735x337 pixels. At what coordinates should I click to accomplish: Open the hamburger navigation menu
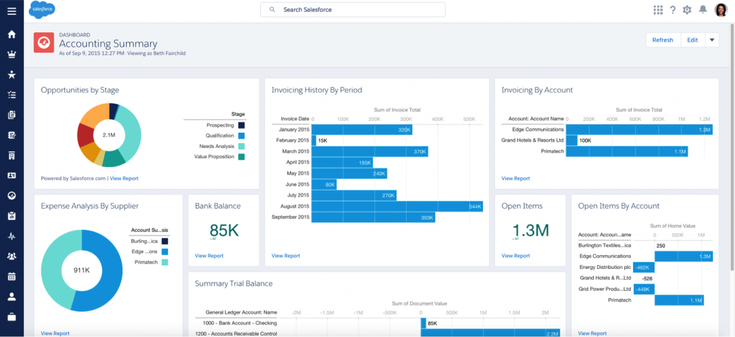[12, 11]
